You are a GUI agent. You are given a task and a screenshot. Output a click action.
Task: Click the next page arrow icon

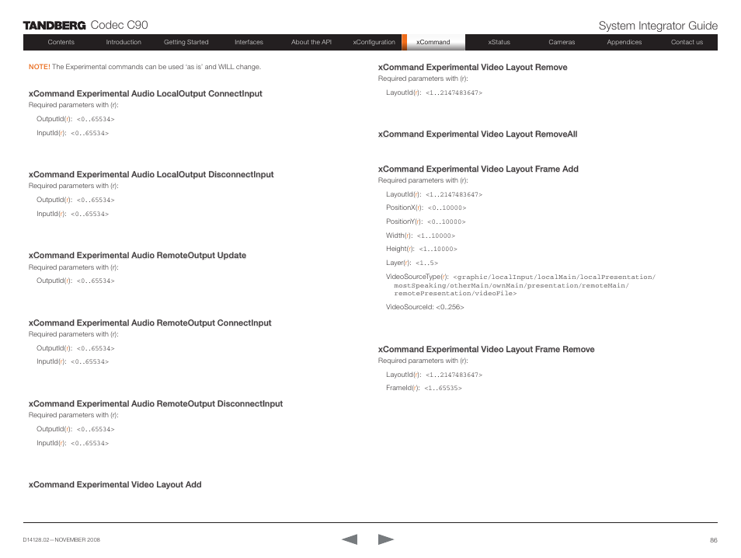pos(386,539)
